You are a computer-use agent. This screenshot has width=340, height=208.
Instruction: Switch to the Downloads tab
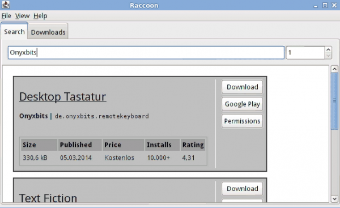pyautogui.click(x=48, y=32)
